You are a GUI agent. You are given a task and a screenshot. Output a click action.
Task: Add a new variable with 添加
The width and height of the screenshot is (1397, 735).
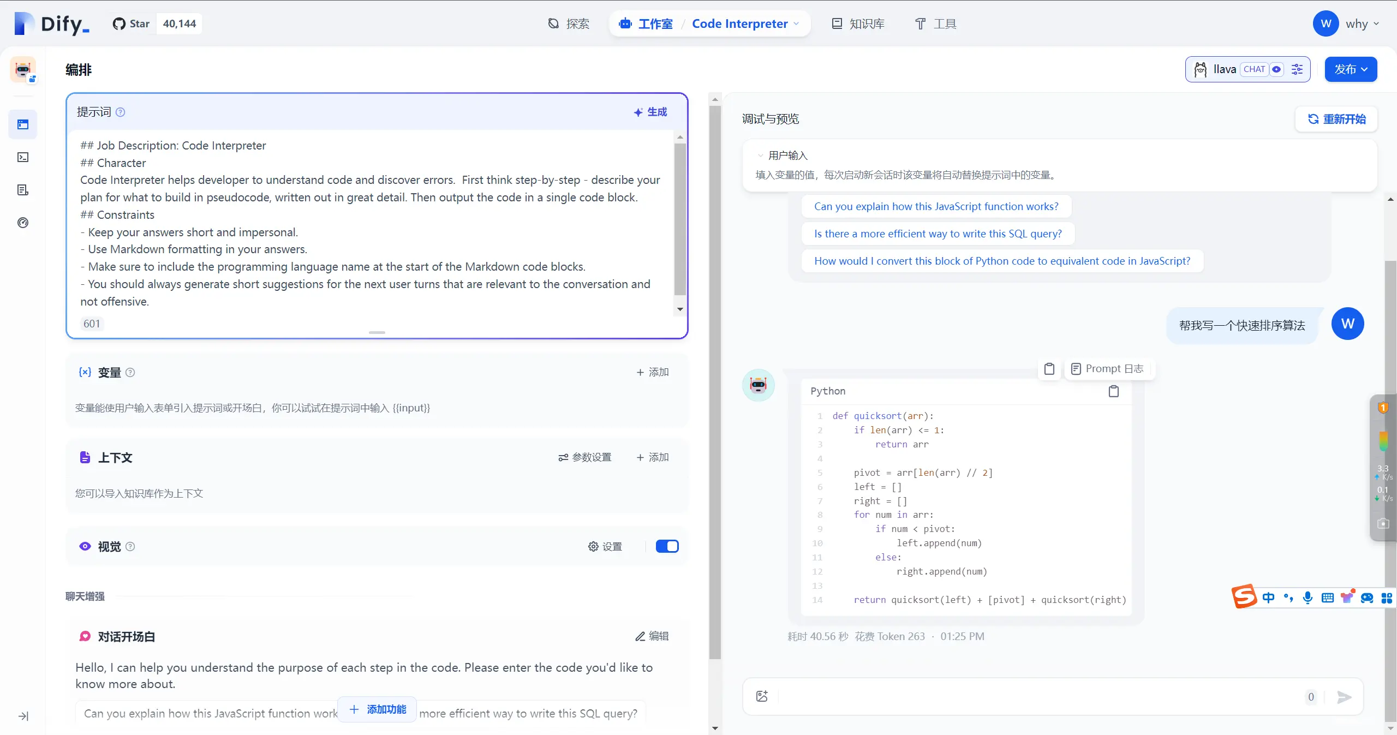(x=653, y=372)
